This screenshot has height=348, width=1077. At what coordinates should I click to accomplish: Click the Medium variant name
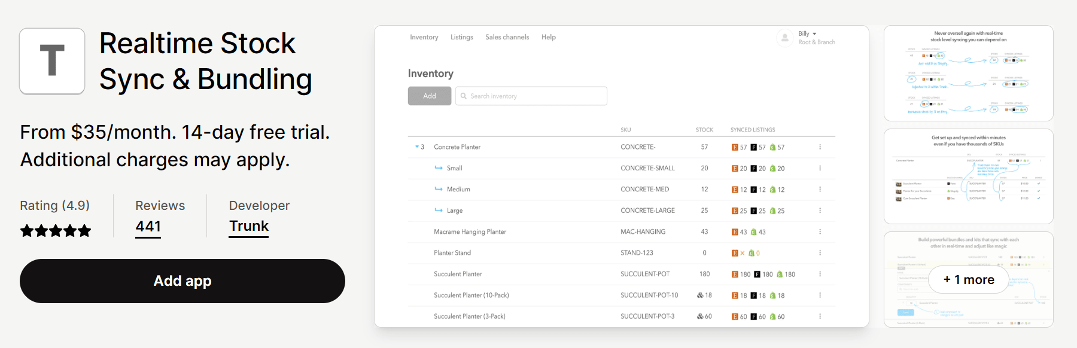458,190
